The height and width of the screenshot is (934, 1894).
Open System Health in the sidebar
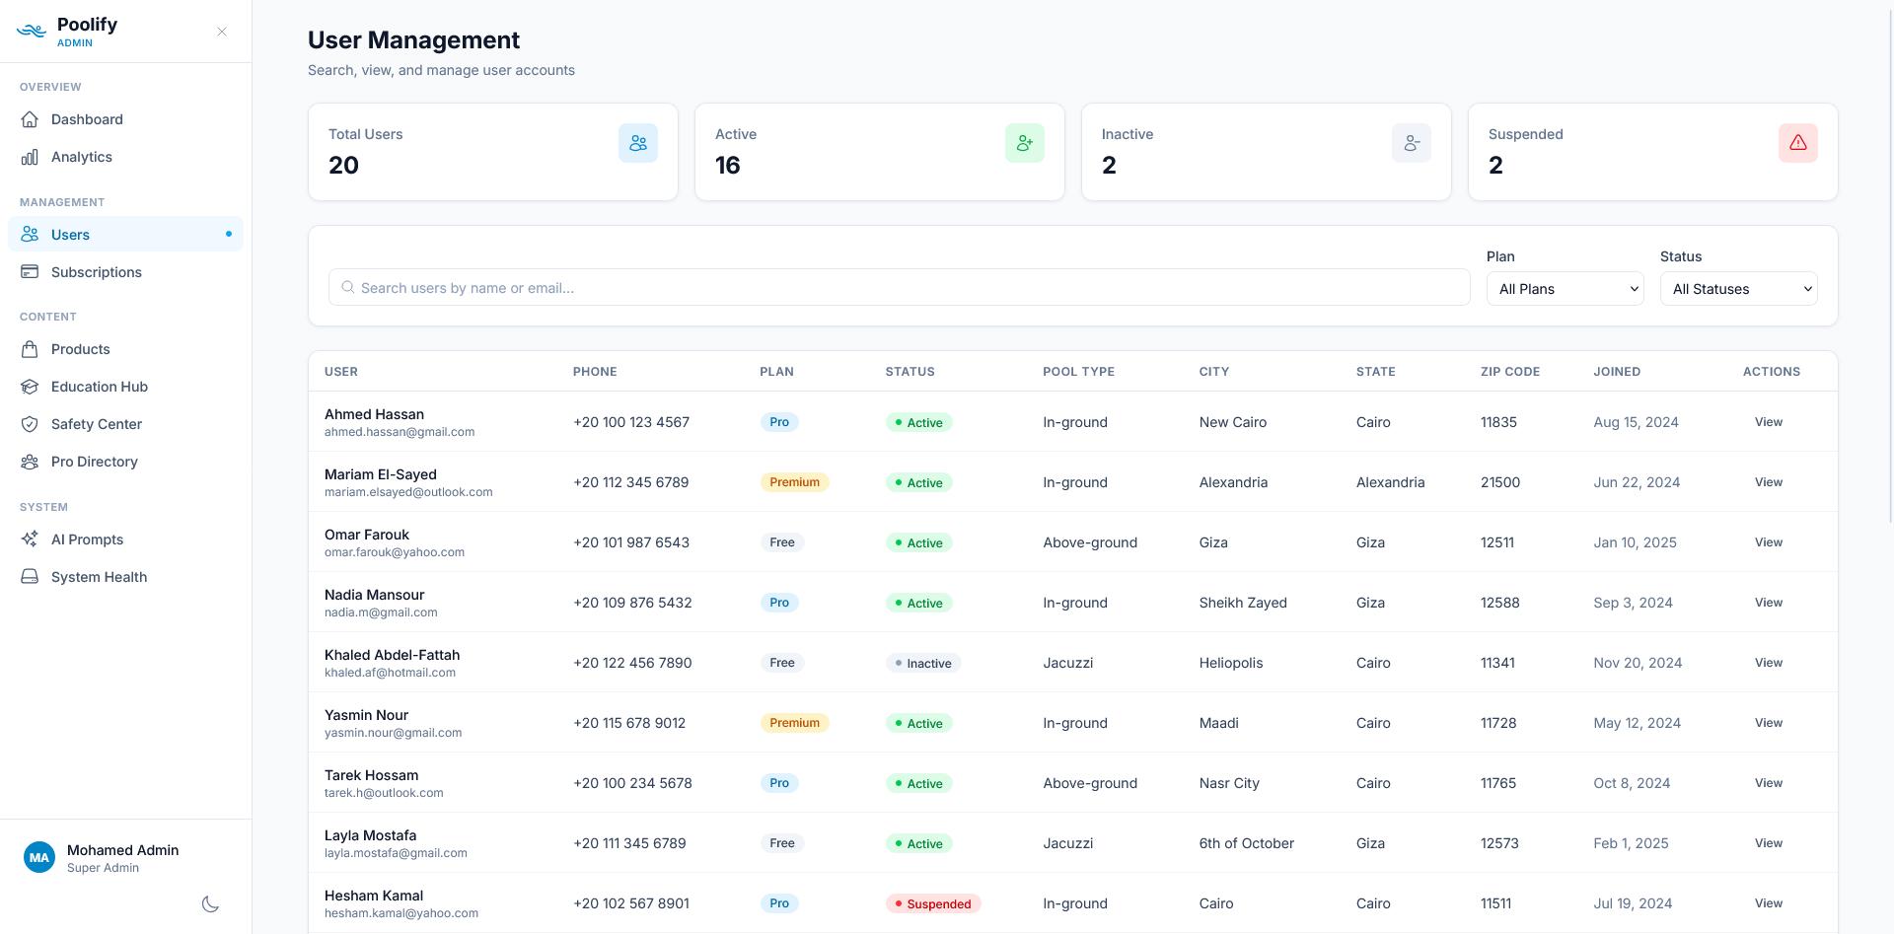pyautogui.click(x=125, y=577)
